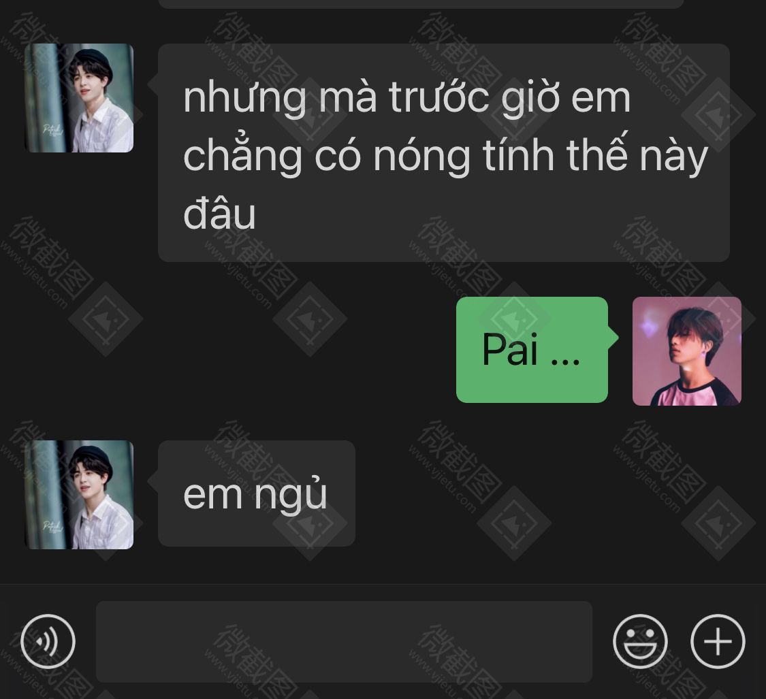Viewport: 766px width, 699px height.
Task: Switch to voice message input
Action: click(x=48, y=641)
